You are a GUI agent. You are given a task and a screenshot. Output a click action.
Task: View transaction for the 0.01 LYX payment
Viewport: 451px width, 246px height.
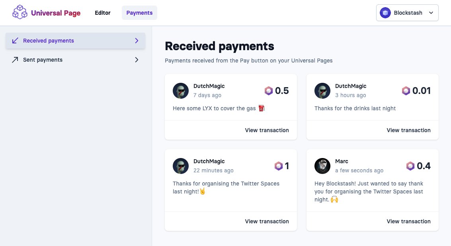tap(408, 130)
